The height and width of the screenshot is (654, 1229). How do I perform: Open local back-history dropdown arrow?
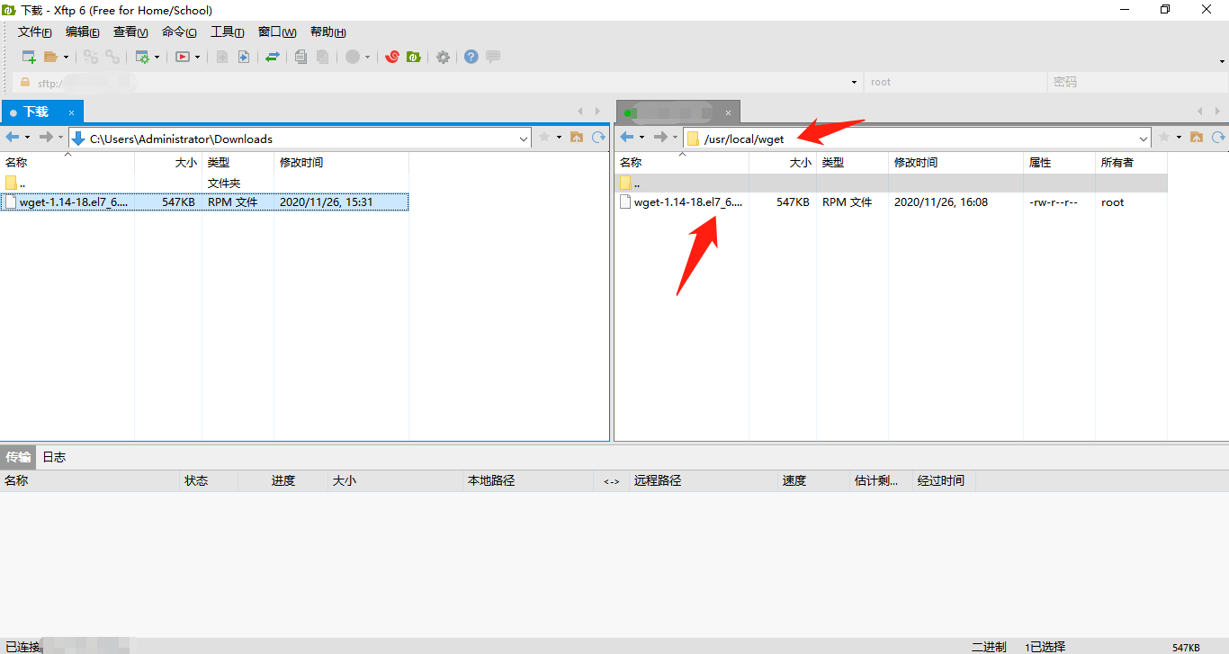click(x=27, y=138)
